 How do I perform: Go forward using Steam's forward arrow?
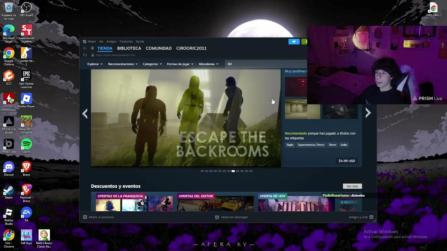point(92,48)
